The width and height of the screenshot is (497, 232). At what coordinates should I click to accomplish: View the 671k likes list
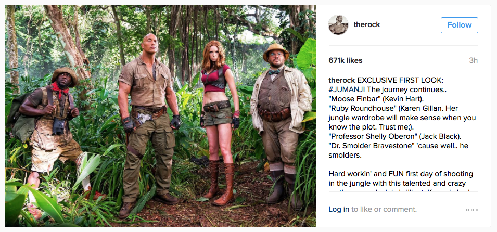click(x=346, y=60)
